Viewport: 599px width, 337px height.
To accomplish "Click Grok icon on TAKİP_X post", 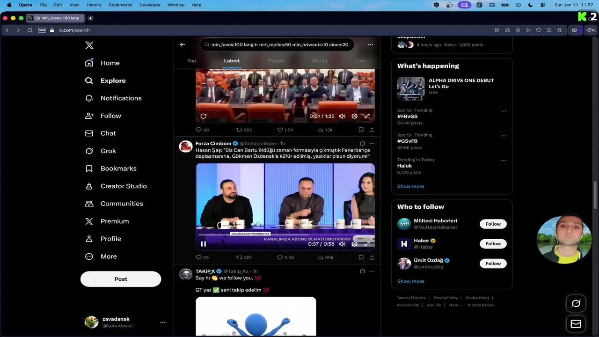I will 362,271.
